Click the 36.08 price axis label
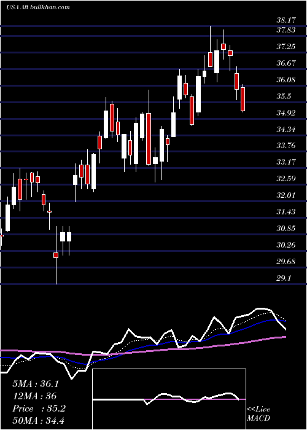This screenshot has height=430, width=307. 286,79
